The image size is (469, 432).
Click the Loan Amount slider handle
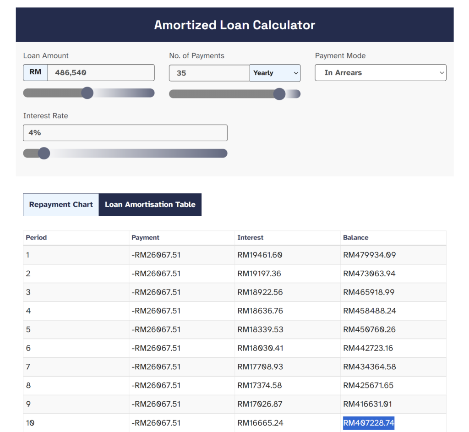coord(87,93)
